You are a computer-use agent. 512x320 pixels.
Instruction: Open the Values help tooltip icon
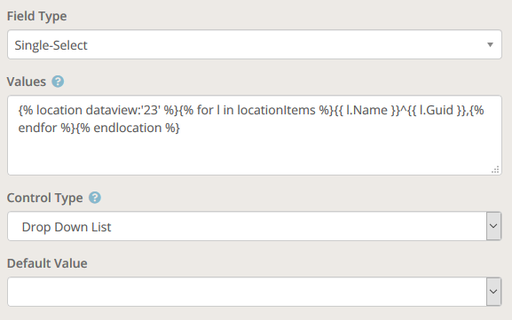(58, 82)
